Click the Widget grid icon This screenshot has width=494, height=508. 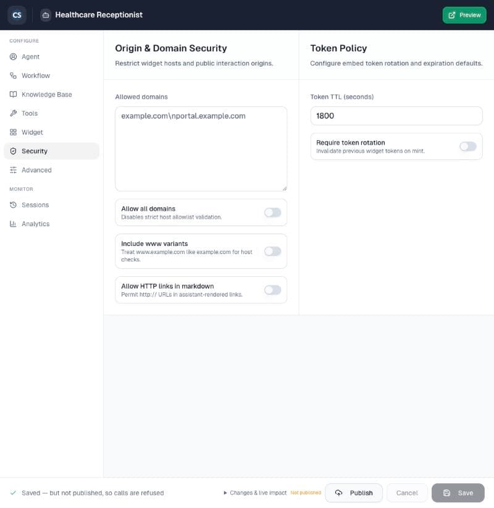coord(13,132)
